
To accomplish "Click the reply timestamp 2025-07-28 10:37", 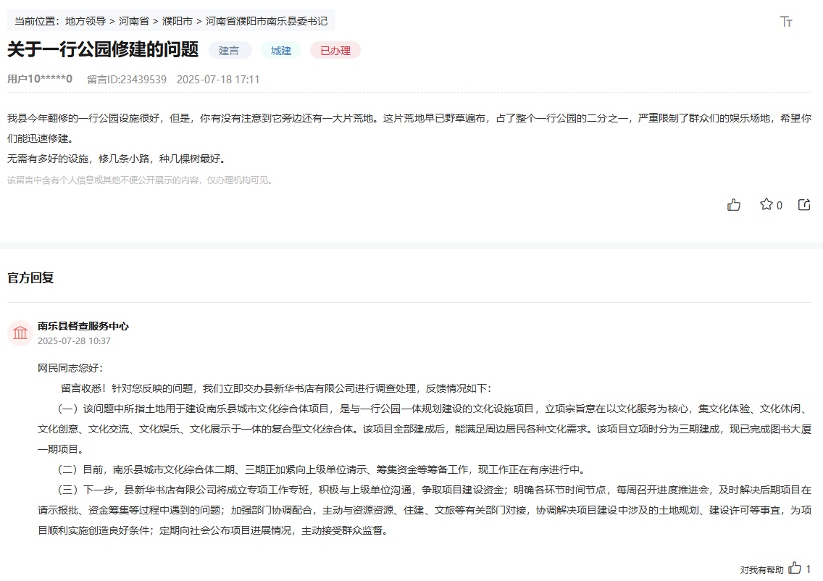I will tap(74, 341).
